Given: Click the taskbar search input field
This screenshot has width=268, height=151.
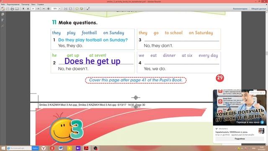Looking at the screenshot, I should (x=19, y=148).
